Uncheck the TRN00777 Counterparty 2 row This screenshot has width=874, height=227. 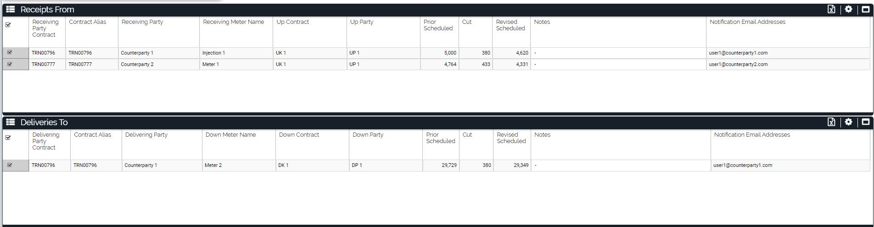tap(10, 64)
